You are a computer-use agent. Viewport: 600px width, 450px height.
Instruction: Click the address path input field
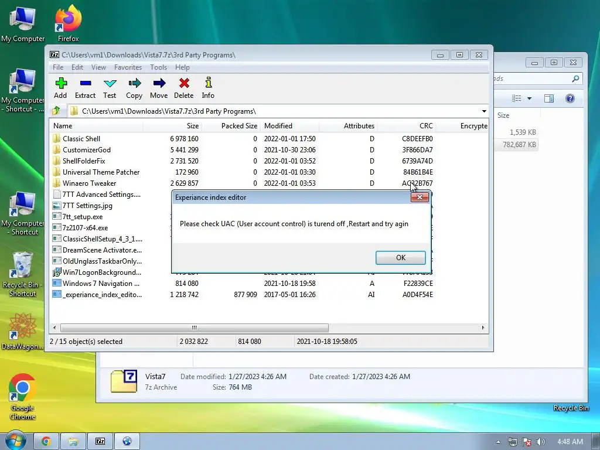(274, 111)
